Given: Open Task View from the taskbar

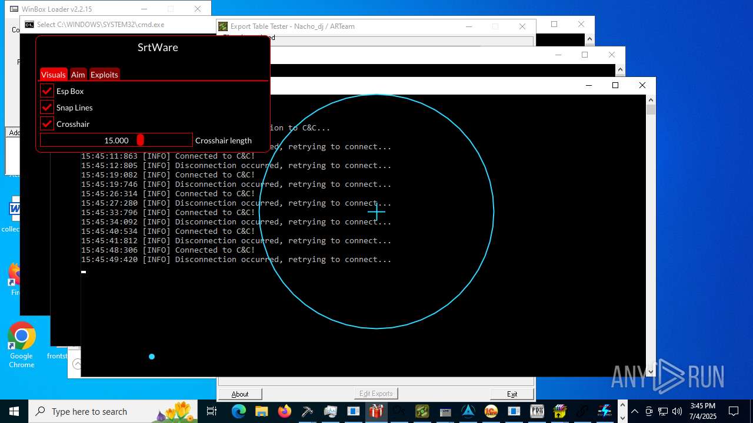Looking at the screenshot, I should tap(212, 411).
